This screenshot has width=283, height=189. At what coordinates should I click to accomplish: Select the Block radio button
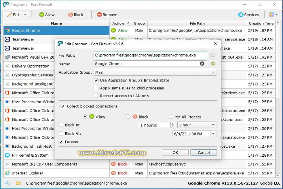point(128,117)
